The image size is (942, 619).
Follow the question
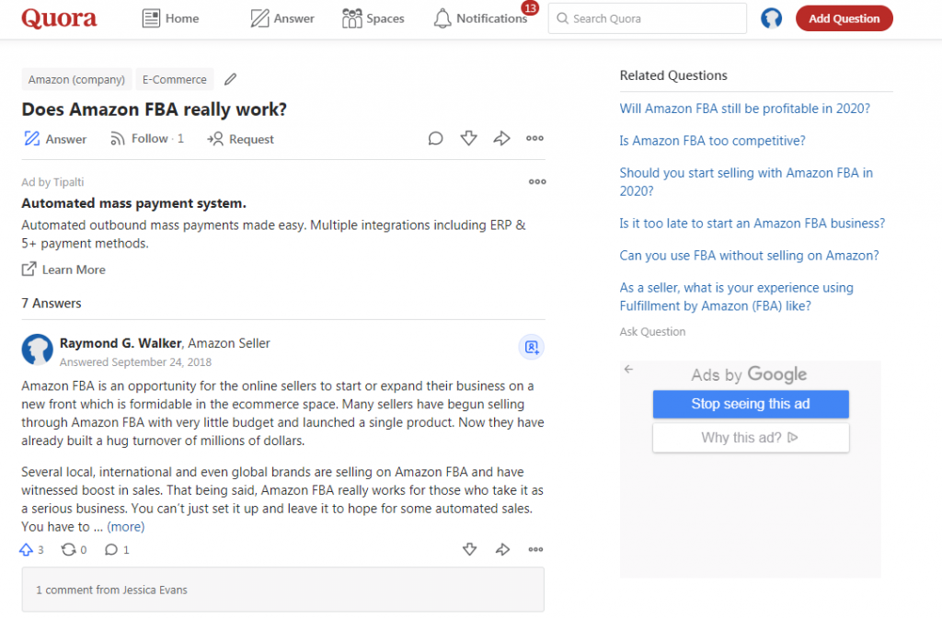(x=147, y=139)
